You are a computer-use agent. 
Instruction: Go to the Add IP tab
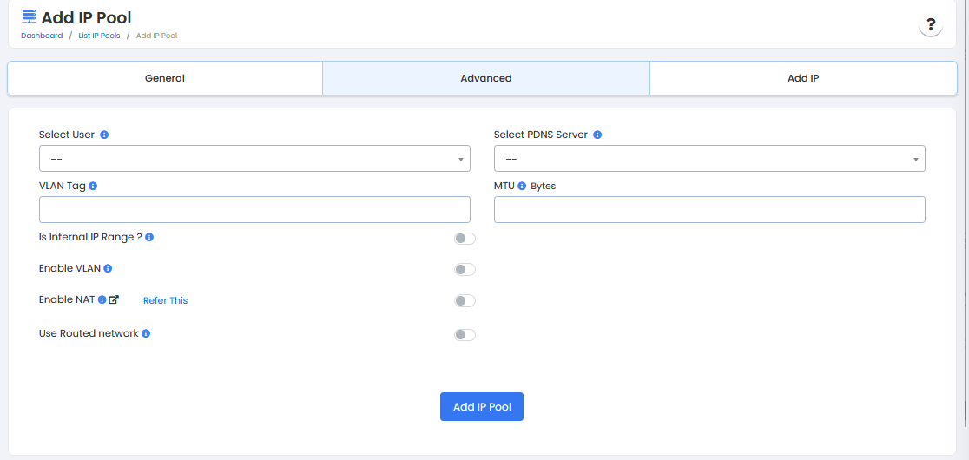(x=803, y=78)
